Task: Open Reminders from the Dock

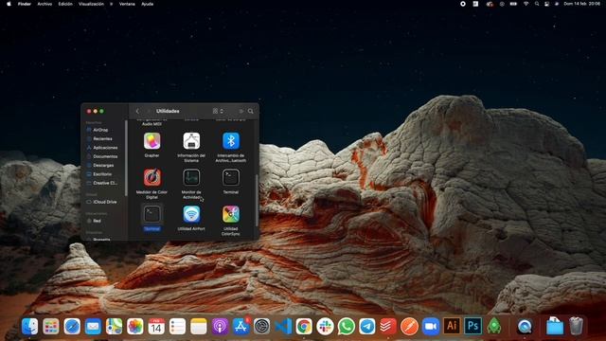Action: pos(177,326)
